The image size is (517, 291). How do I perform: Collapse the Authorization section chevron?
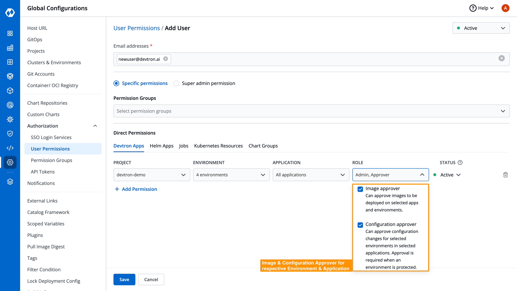pos(95,126)
